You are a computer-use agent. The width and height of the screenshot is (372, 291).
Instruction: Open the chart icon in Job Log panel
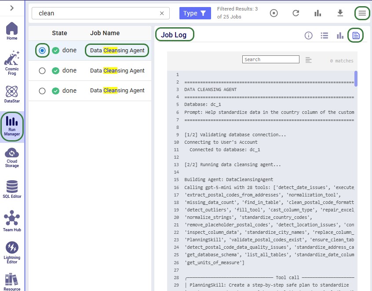coord(340,36)
